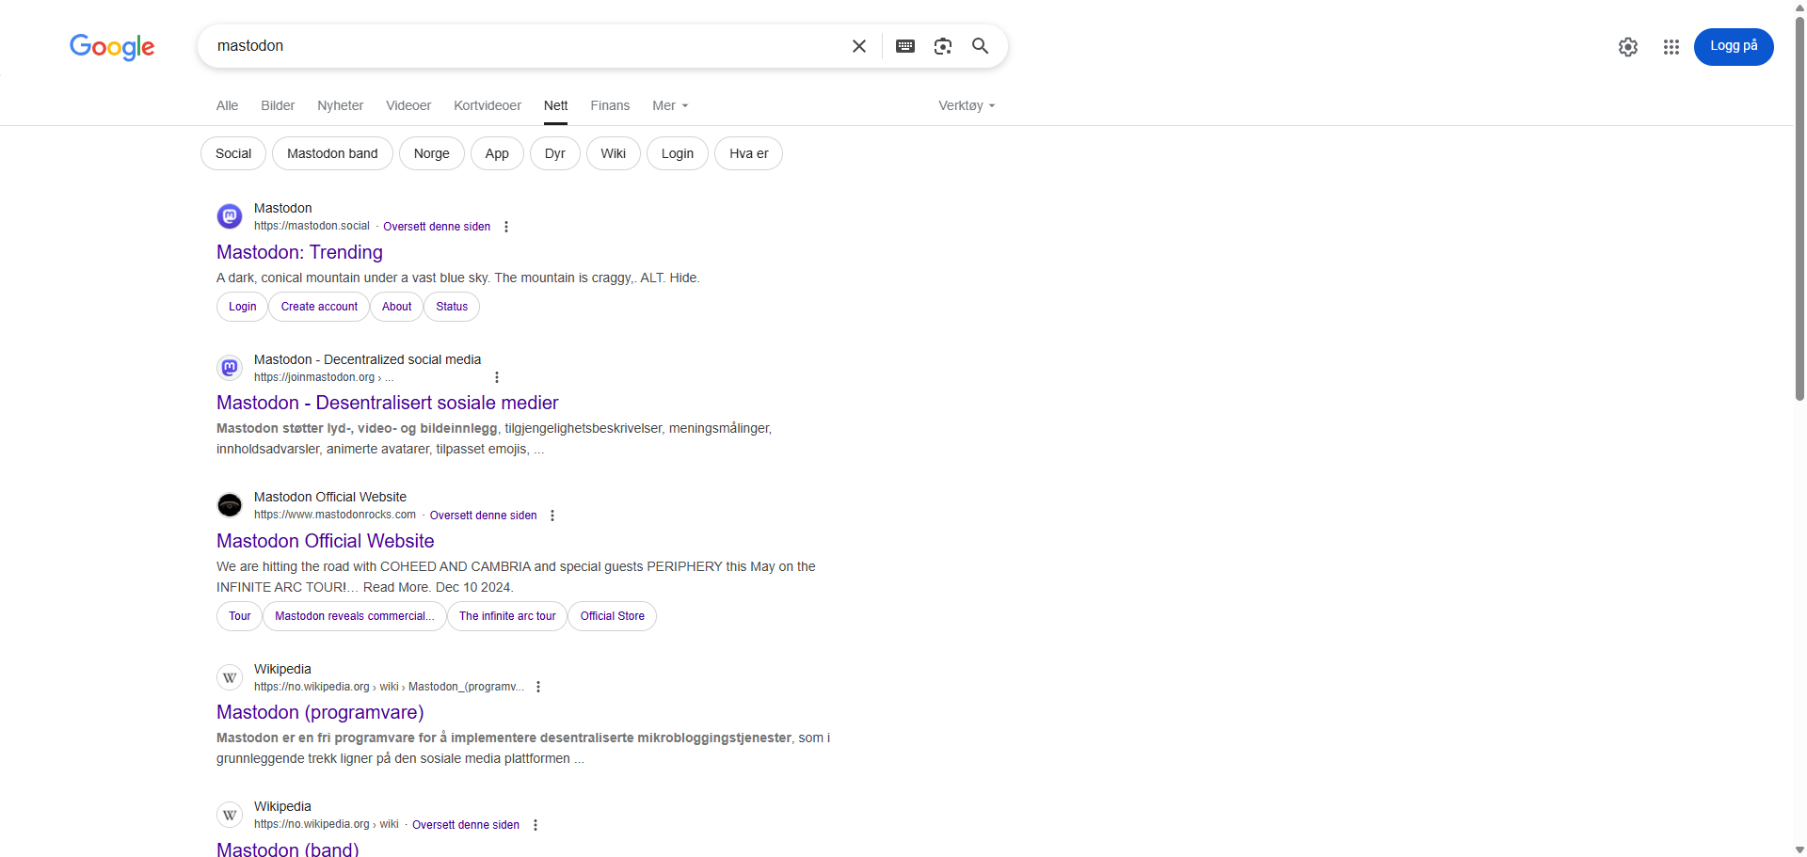This screenshot has height=857, width=1807.
Task: Open the on-screen keyboard icon
Action: (905, 46)
